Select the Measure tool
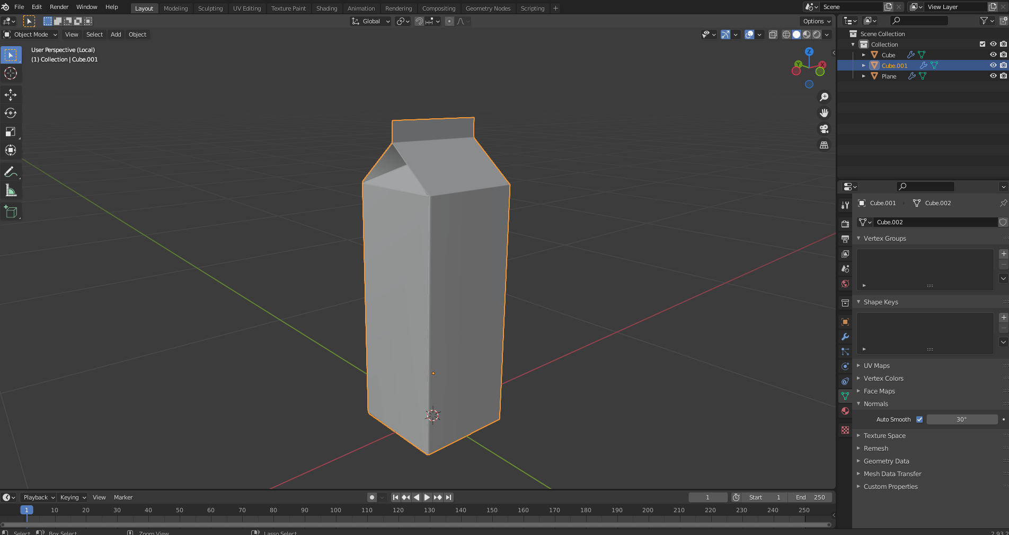The image size is (1009, 535). [11, 190]
